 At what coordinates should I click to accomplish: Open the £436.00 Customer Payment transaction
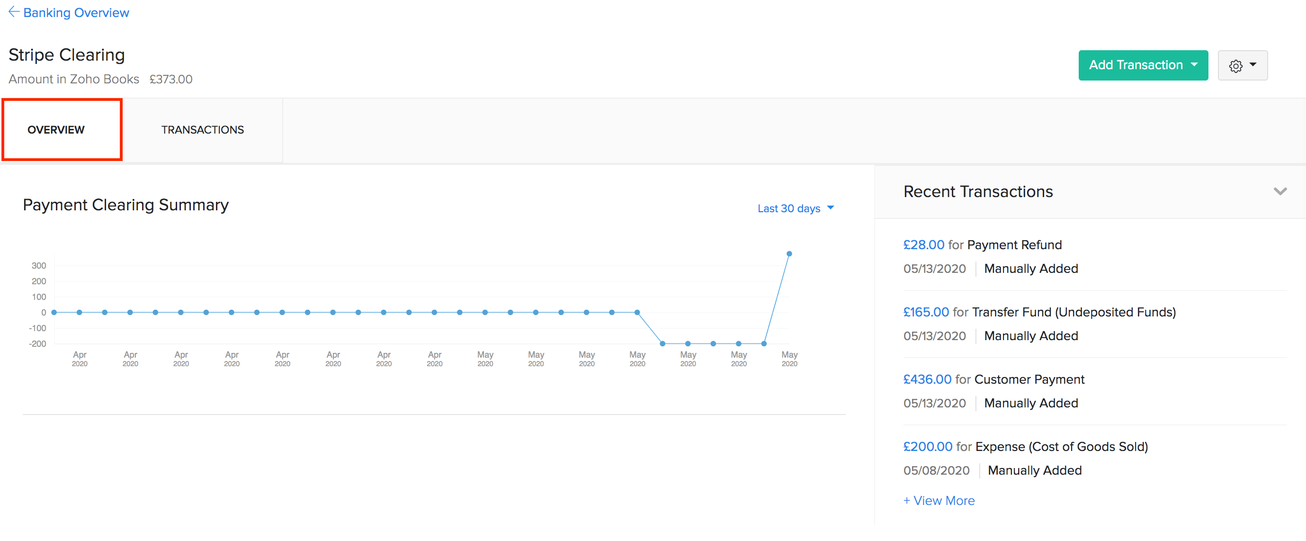(x=927, y=379)
